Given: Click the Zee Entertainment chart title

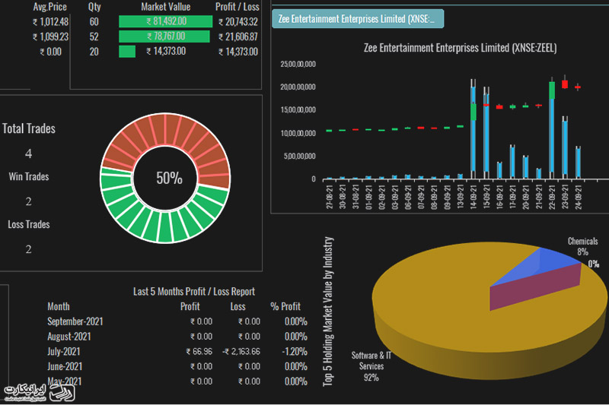Looking at the screenshot, I should point(460,48).
